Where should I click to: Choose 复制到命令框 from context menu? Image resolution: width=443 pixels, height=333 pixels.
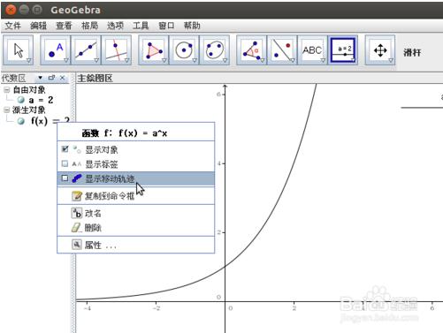[x=135, y=196]
